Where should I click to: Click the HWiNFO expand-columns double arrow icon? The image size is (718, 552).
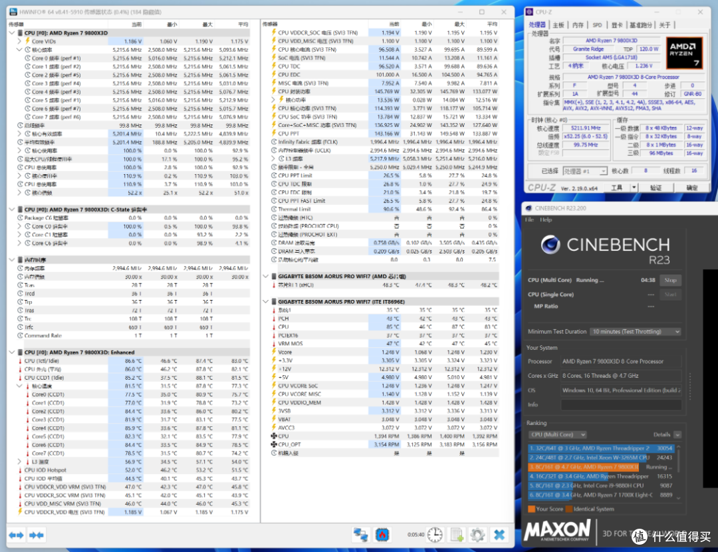tap(16, 535)
